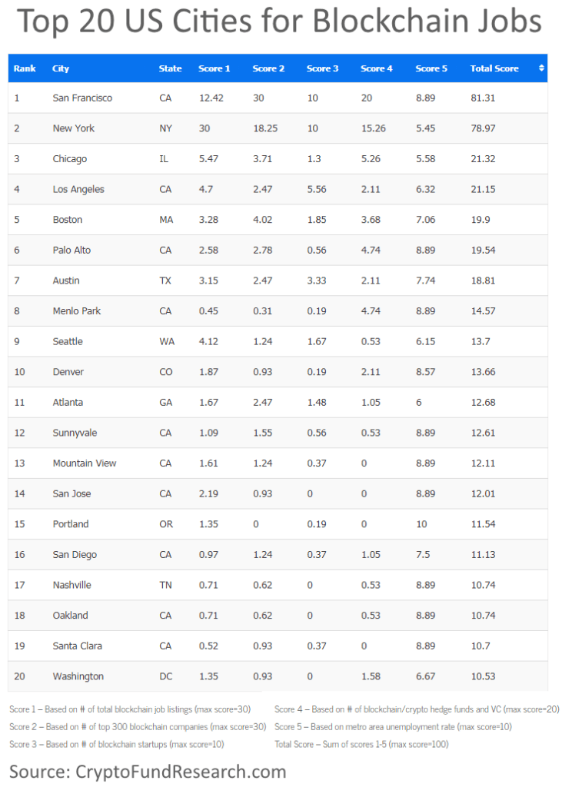
Task: Click the Top 20 US Cities title
Action: point(280,22)
